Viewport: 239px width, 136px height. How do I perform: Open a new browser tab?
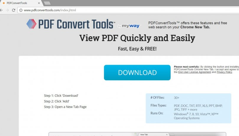click(x=47, y=3)
